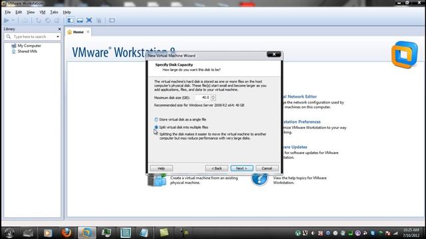Viewport: 426px width, 239px height.
Task: Click the computer monitor taskbar icon
Action: click(x=106, y=232)
